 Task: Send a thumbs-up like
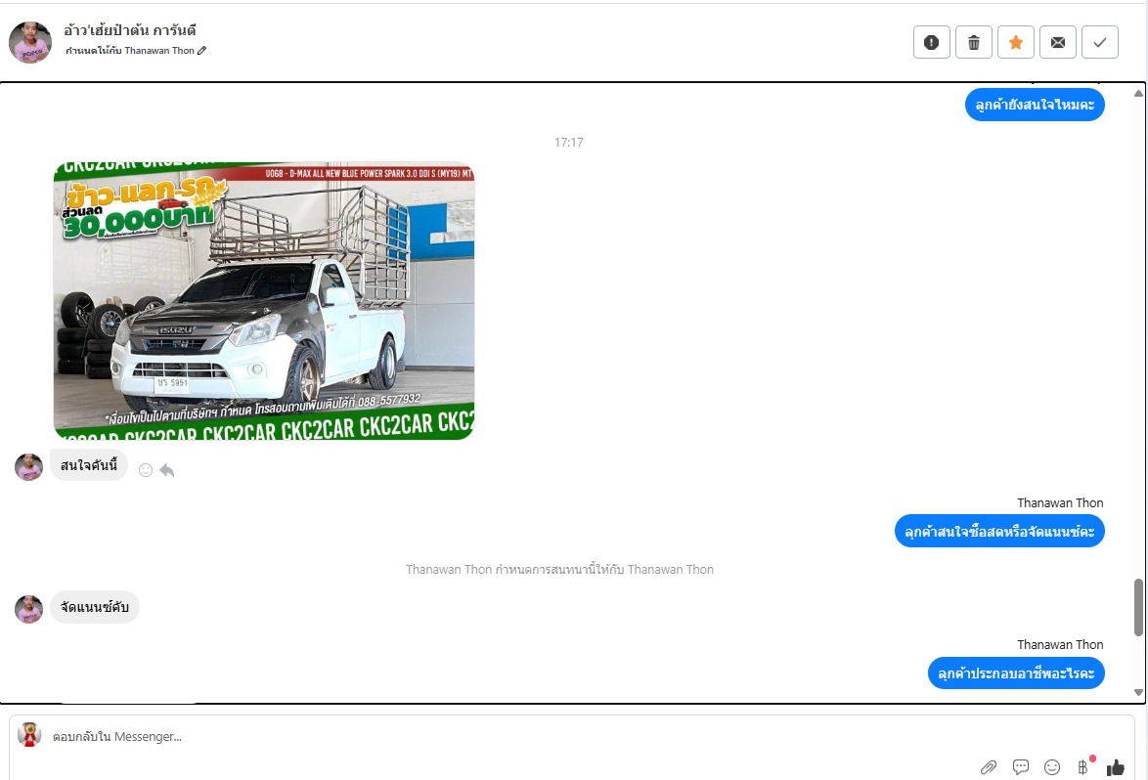tap(1115, 767)
